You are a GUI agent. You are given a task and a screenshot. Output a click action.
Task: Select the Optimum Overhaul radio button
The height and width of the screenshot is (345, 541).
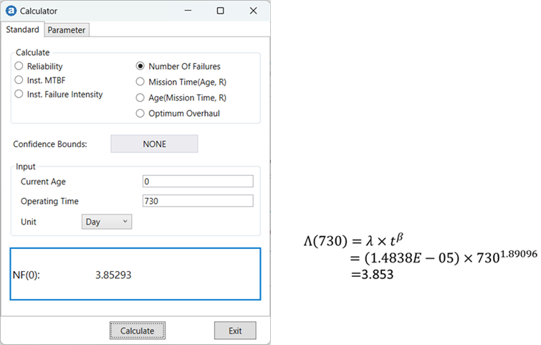point(140,113)
